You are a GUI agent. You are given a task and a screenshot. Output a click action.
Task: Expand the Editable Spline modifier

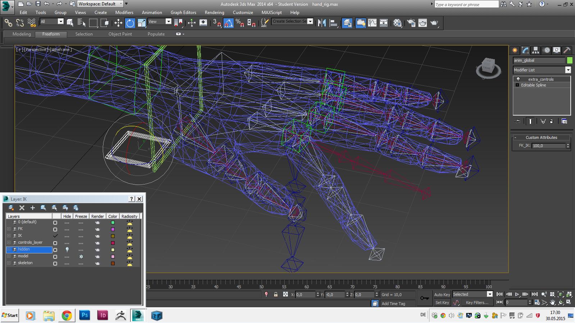[x=517, y=85]
